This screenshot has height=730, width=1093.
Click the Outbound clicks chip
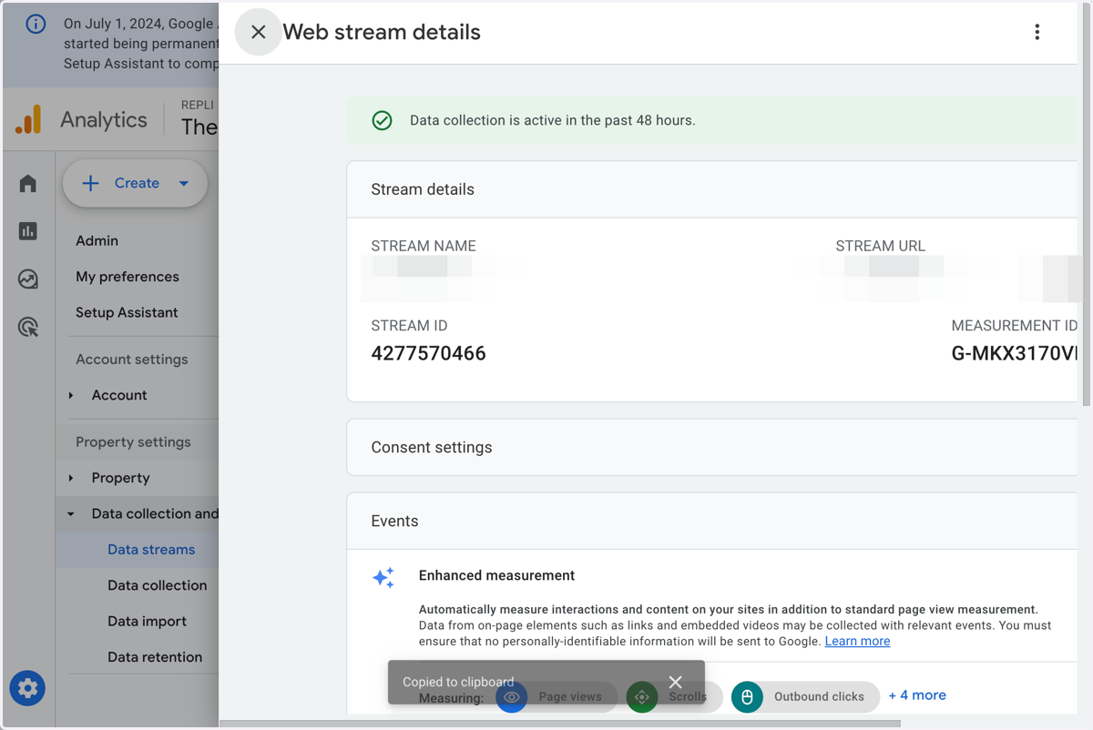tap(805, 696)
